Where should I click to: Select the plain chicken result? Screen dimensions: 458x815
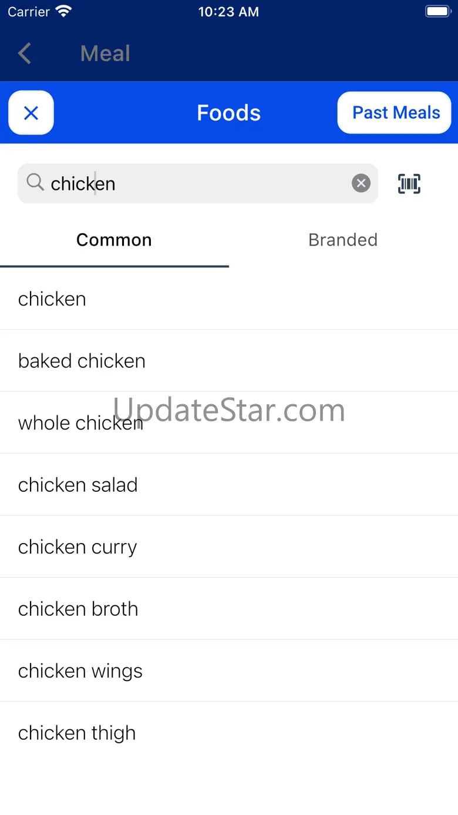pyautogui.click(x=229, y=299)
